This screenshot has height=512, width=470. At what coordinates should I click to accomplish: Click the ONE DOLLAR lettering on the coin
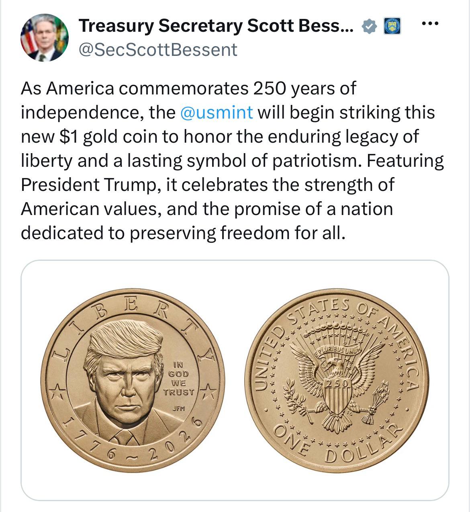click(337, 444)
